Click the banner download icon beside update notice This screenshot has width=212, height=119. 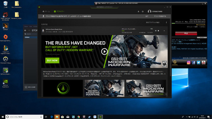coord(43,16)
